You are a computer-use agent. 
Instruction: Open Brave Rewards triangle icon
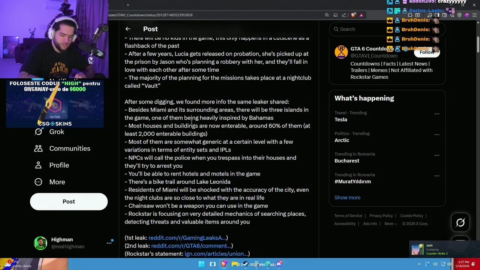point(361,15)
